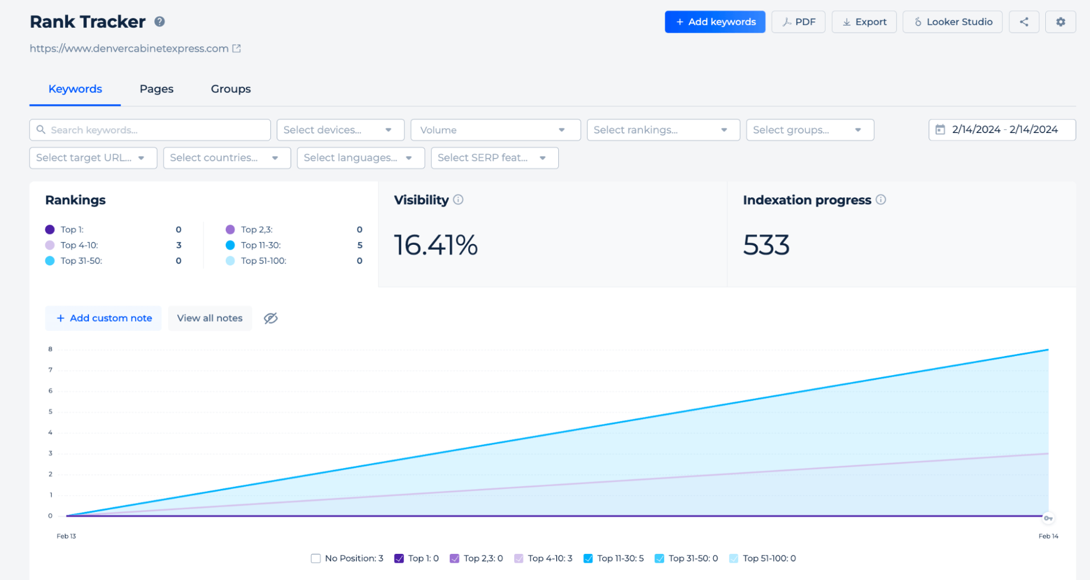
Task: Click the Rank Tracker help question-mark icon
Action: tap(159, 22)
